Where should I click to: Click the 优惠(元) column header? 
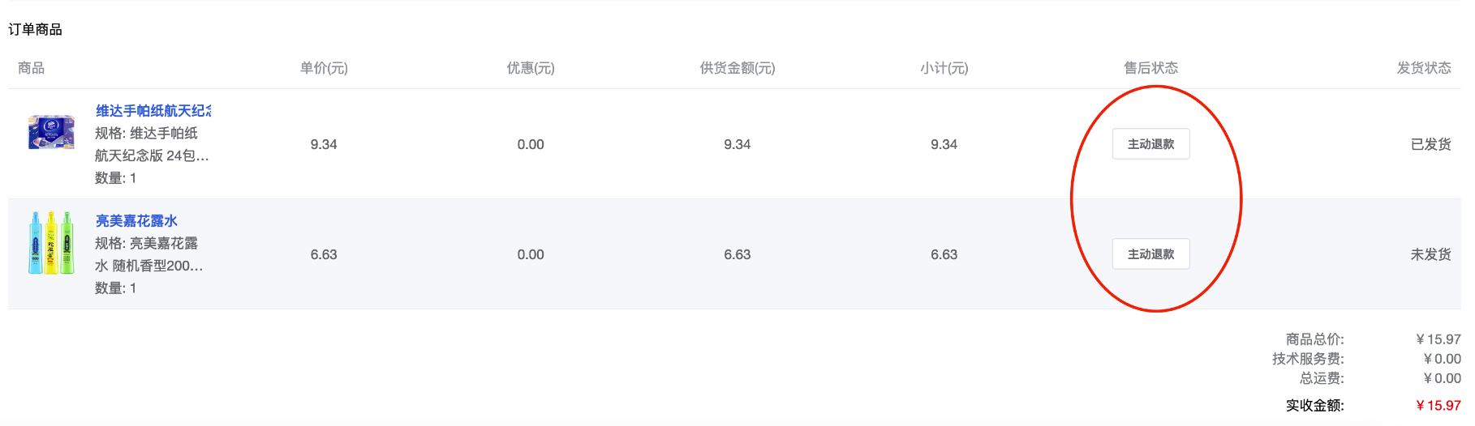pyautogui.click(x=531, y=68)
